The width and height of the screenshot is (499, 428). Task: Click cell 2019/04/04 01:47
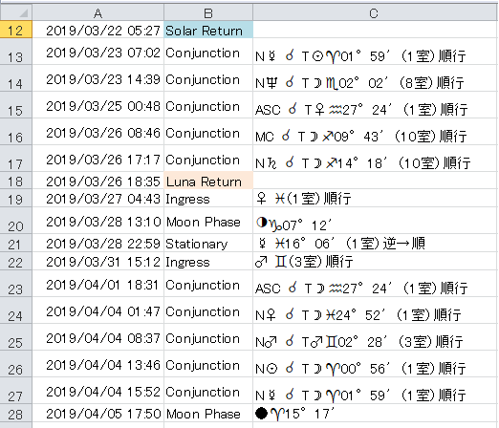pos(98,310)
